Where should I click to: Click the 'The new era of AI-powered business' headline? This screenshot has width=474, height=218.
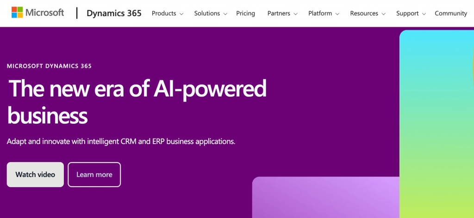(x=137, y=103)
